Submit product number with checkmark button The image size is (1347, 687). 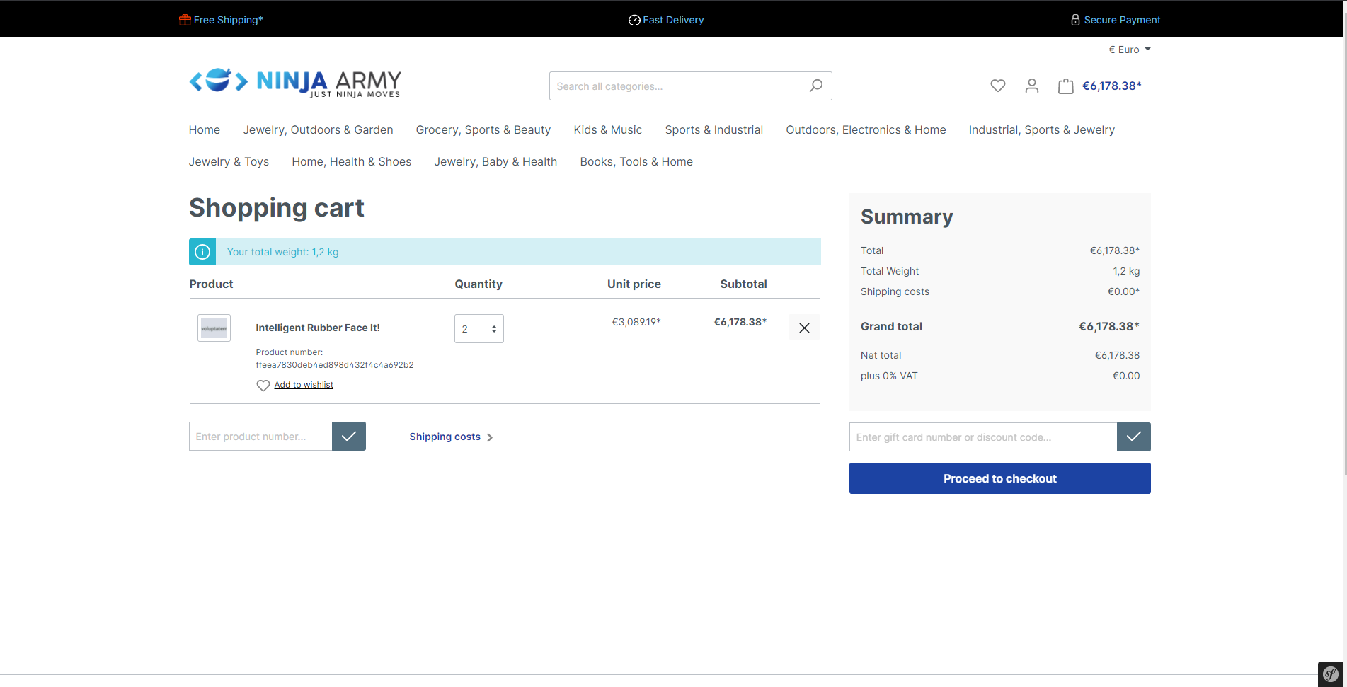(349, 437)
